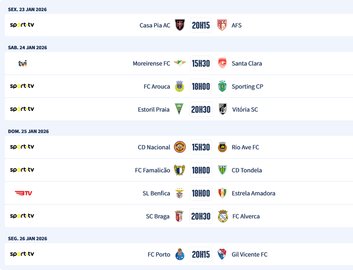Click the CD Tondela team name
The image size is (353, 270).
click(247, 170)
